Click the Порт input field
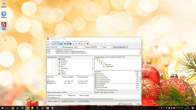196x110 pixels. (x=109, y=47)
